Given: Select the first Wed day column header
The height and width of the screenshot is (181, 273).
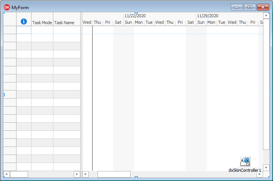Looking at the screenshot, I should click(x=87, y=23).
